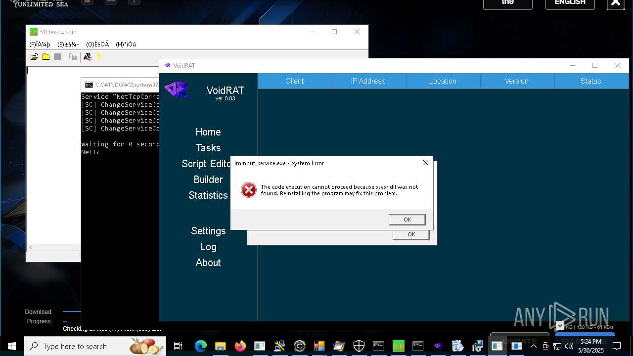Open Builder in VoidRAT sidebar
Image resolution: width=633 pixels, height=356 pixels.
[208, 179]
